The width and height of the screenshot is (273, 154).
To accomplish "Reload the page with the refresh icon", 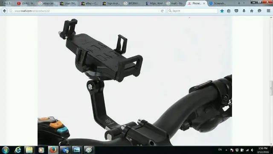I will 162,11.
